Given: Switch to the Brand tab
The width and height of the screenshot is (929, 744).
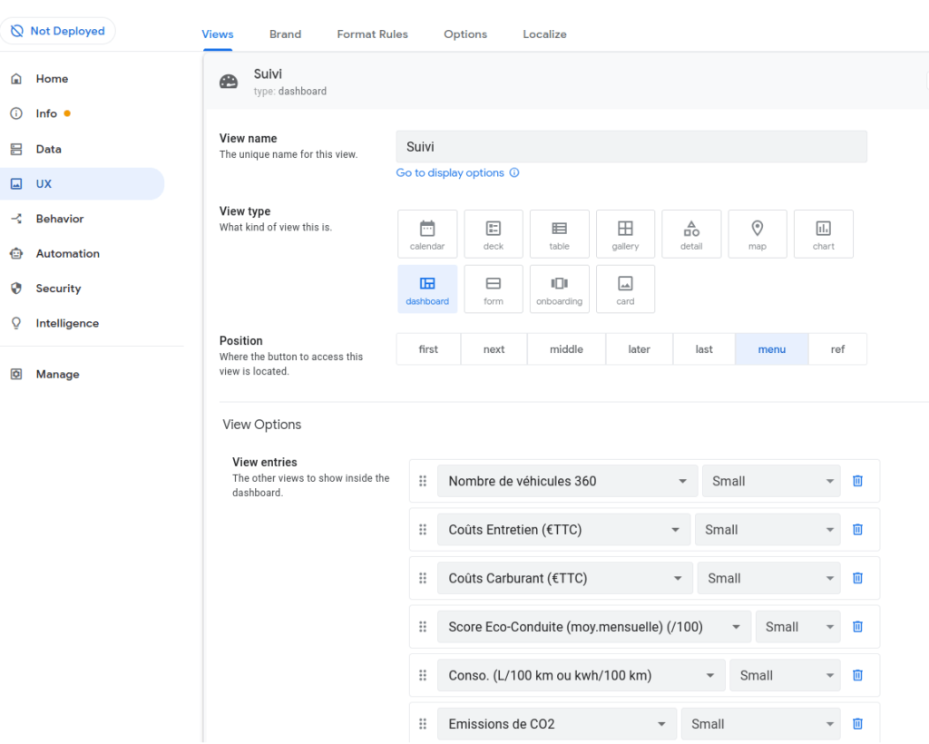Looking at the screenshot, I should (285, 34).
